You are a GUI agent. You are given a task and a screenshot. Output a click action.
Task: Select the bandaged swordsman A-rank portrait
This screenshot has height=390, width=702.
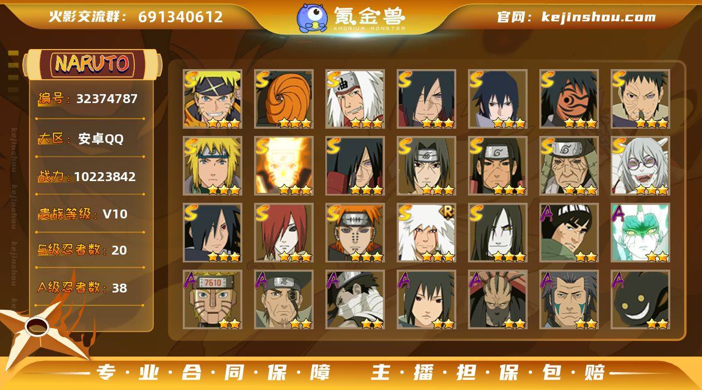[x=355, y=300]
